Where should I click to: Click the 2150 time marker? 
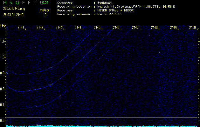click(192, 28)
